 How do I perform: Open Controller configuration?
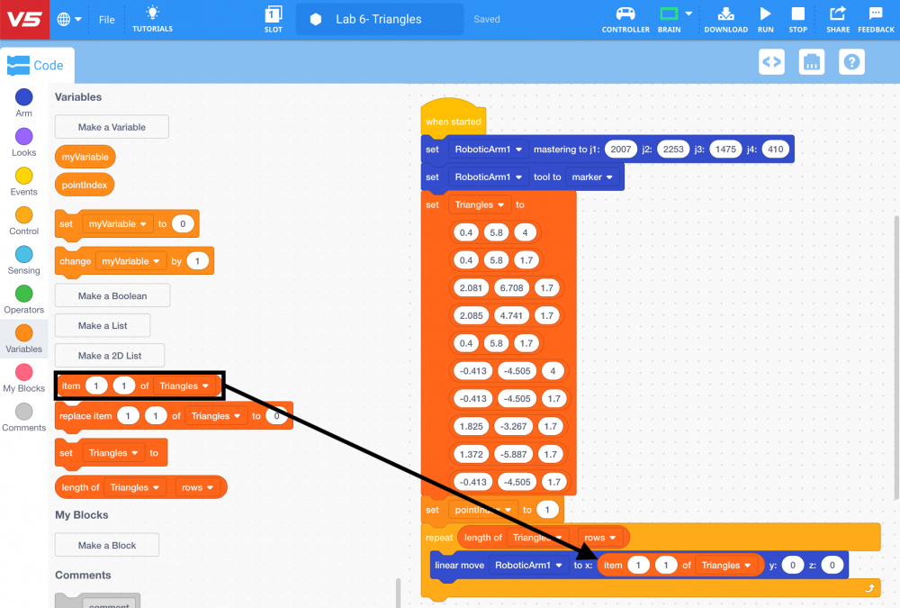(x=625, y=18)
